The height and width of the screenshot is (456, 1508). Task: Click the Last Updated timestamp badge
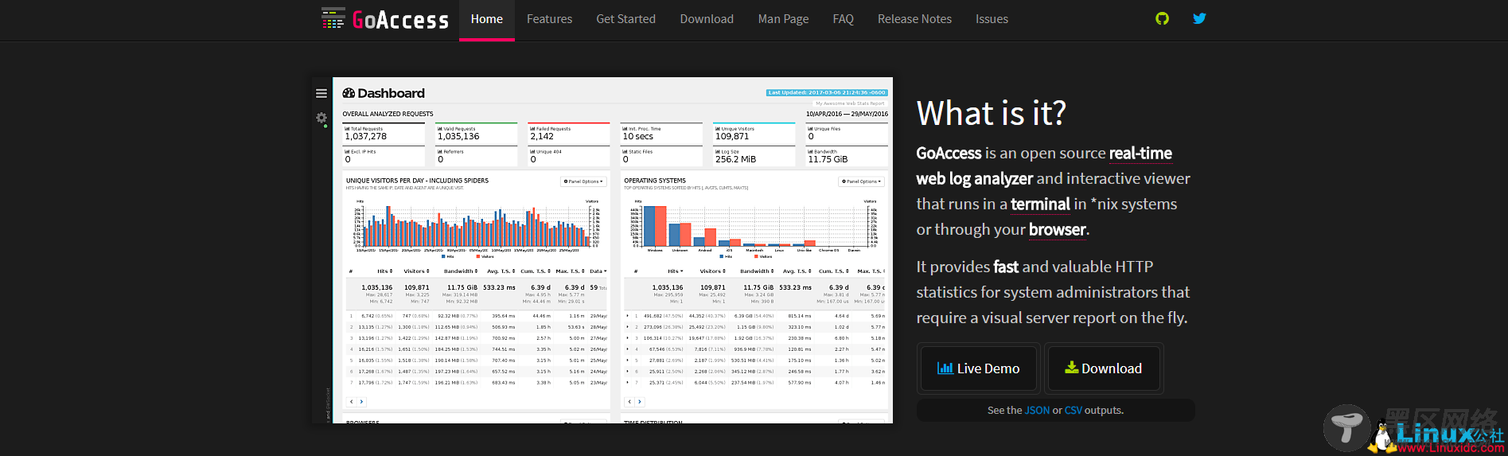(x=826, y=92)
